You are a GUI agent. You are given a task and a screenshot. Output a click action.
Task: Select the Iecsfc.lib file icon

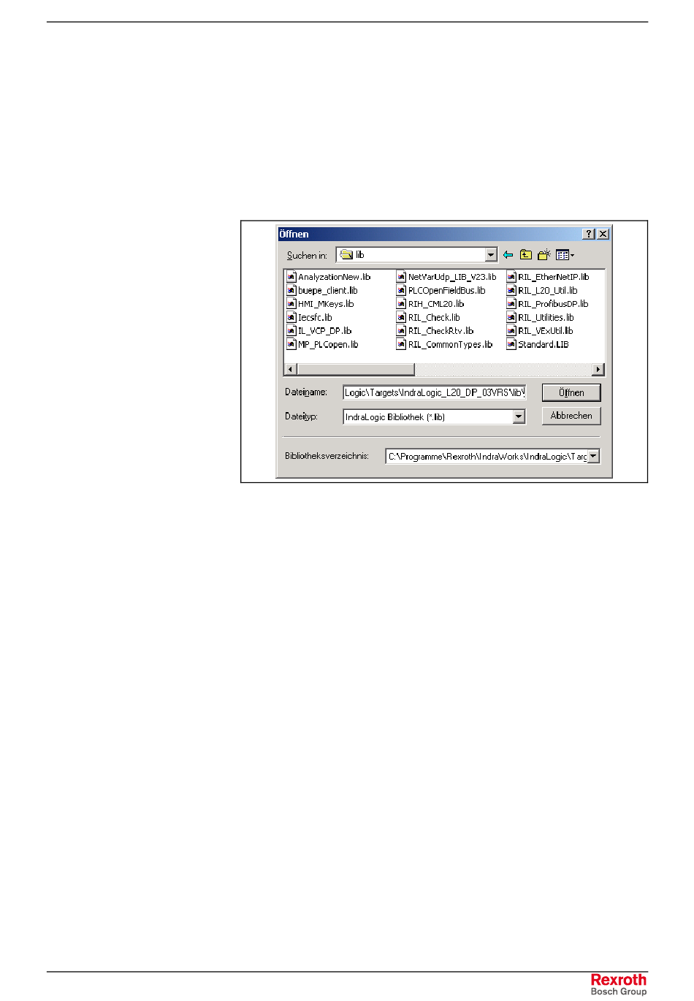click(x=291, y=317)
